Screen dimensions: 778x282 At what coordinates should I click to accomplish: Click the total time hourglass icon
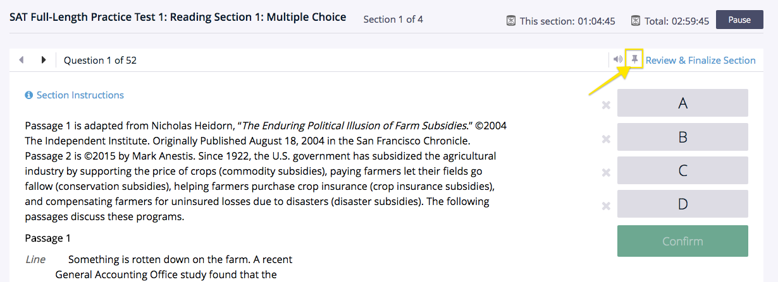click(636, 21)
